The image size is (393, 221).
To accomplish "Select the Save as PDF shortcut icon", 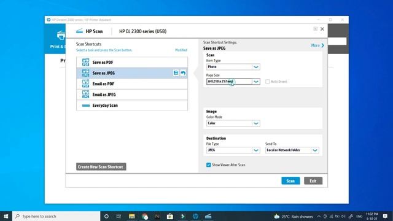I will [85, 62].
